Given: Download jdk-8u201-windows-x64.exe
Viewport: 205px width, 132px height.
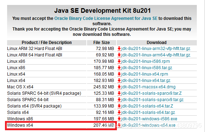Looking at the screenshot, I should [148, 125].
